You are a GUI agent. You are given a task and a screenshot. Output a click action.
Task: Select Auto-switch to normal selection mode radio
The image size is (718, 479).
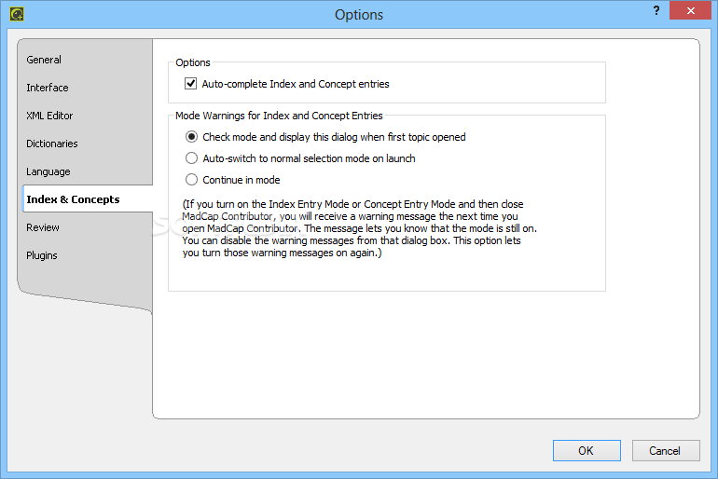coord(191,158)
